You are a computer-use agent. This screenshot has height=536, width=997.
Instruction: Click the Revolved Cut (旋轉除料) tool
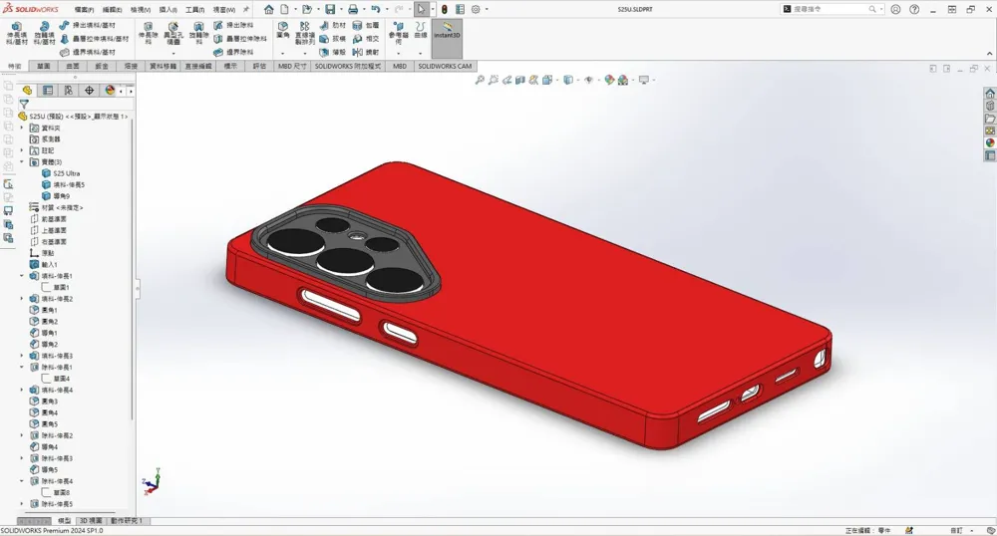coord(199,33)
